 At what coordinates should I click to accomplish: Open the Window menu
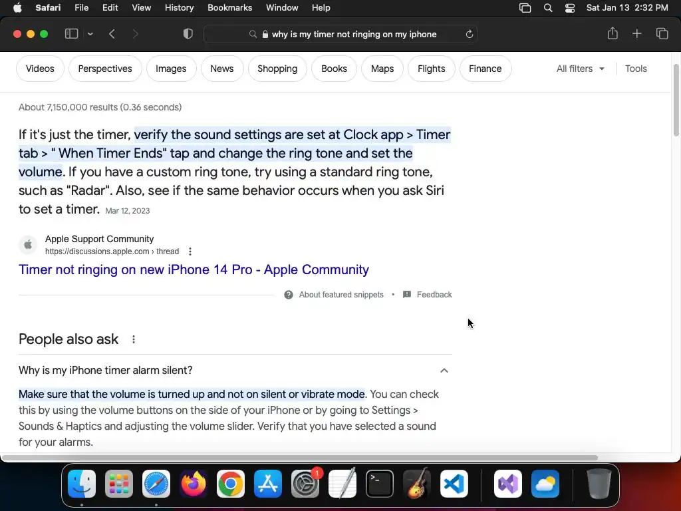[x=282, y=8]
